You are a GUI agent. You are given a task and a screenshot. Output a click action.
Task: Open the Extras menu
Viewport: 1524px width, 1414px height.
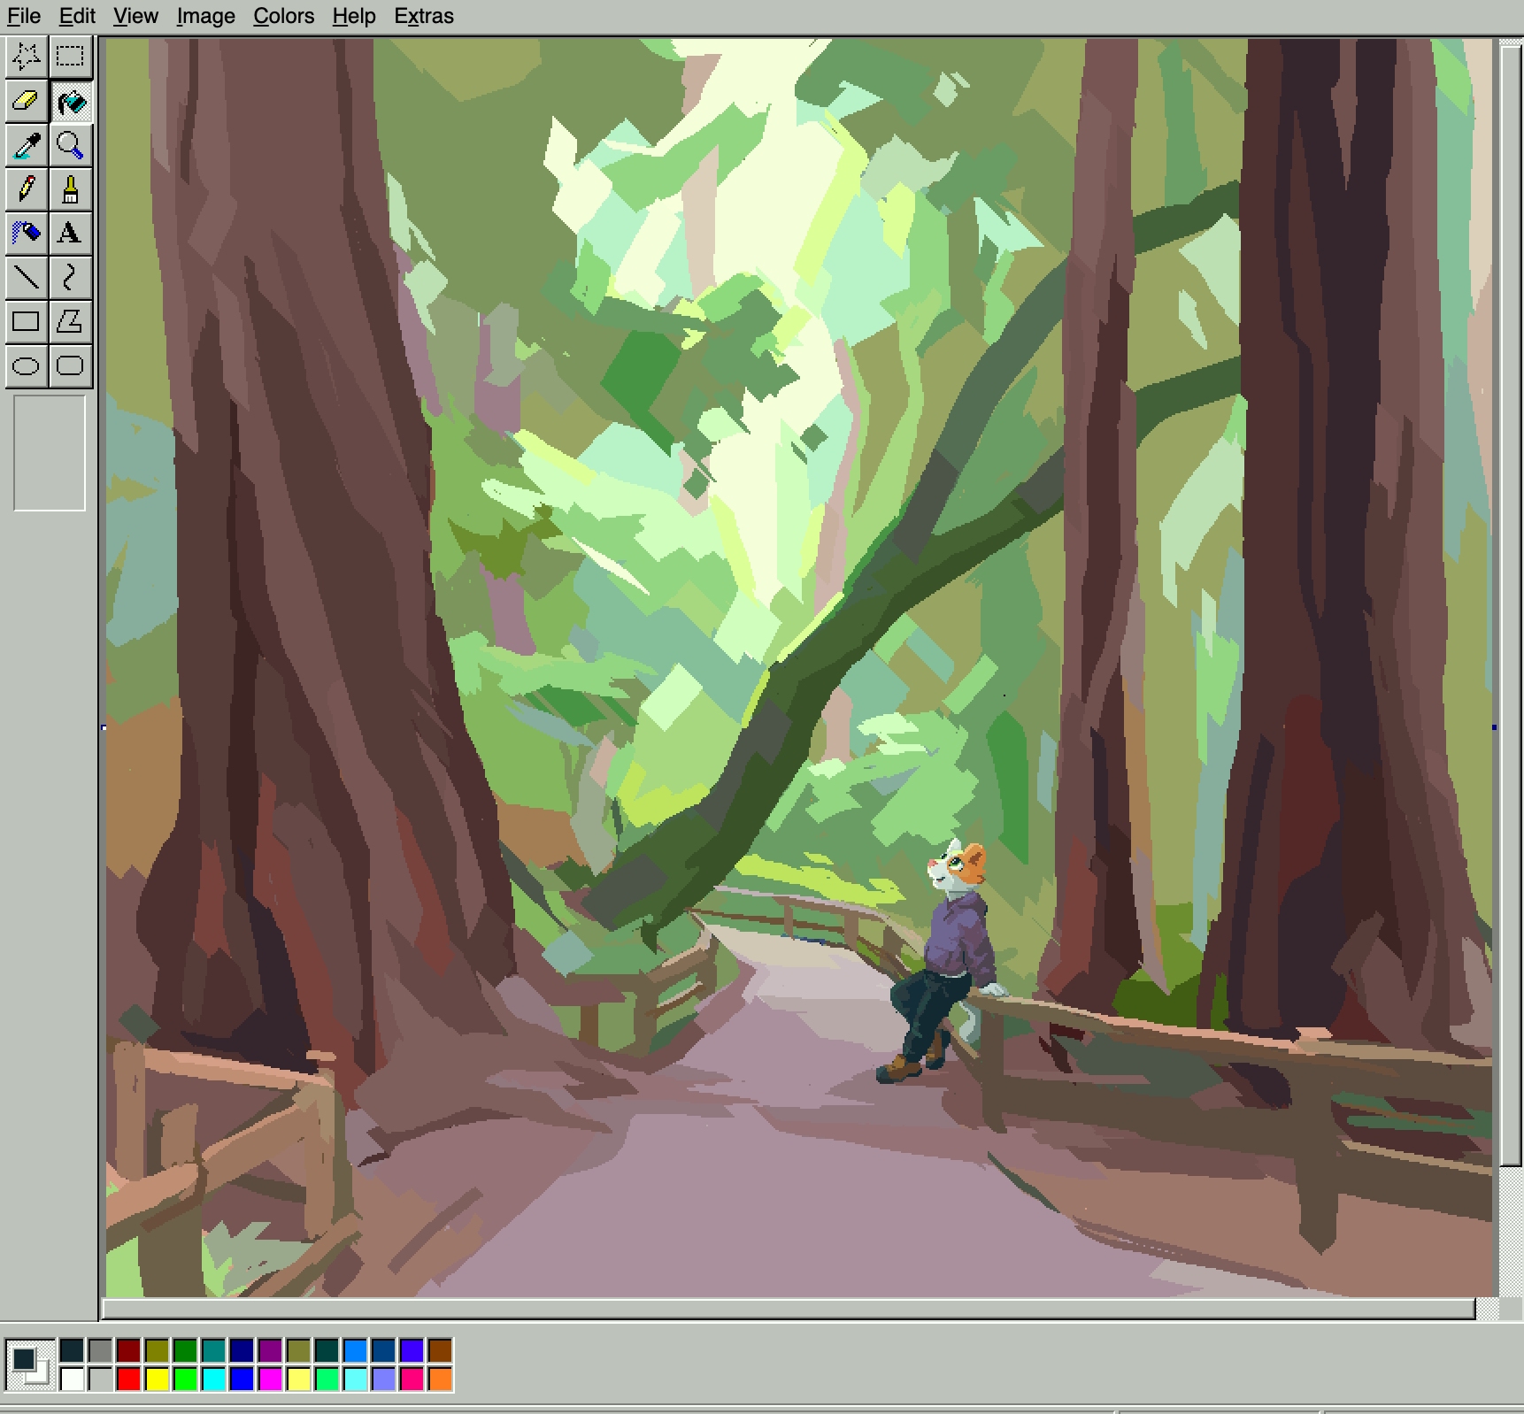point(423,16)
